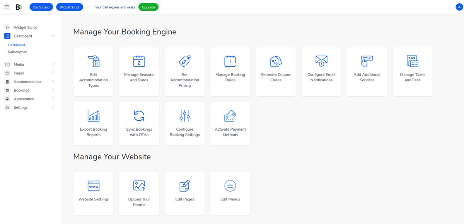The height and width of the screenshot is (224, 464).
Task: Click the Appearance paint bucket sidebar icon
Action: (7, 99)
